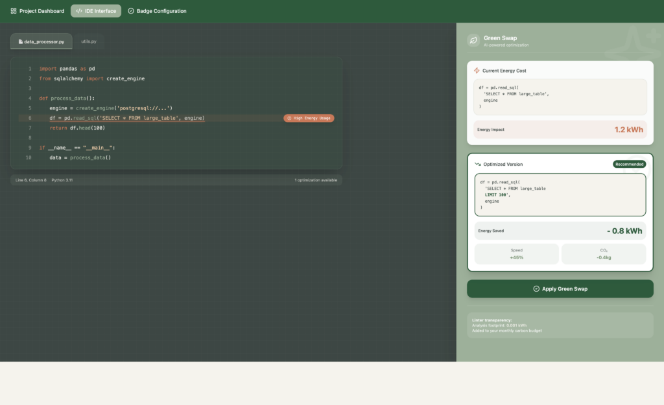This screenshot has width=664, height=405.
Task: Click the High Energy Usage warning badge
Action: pos(309,118)
